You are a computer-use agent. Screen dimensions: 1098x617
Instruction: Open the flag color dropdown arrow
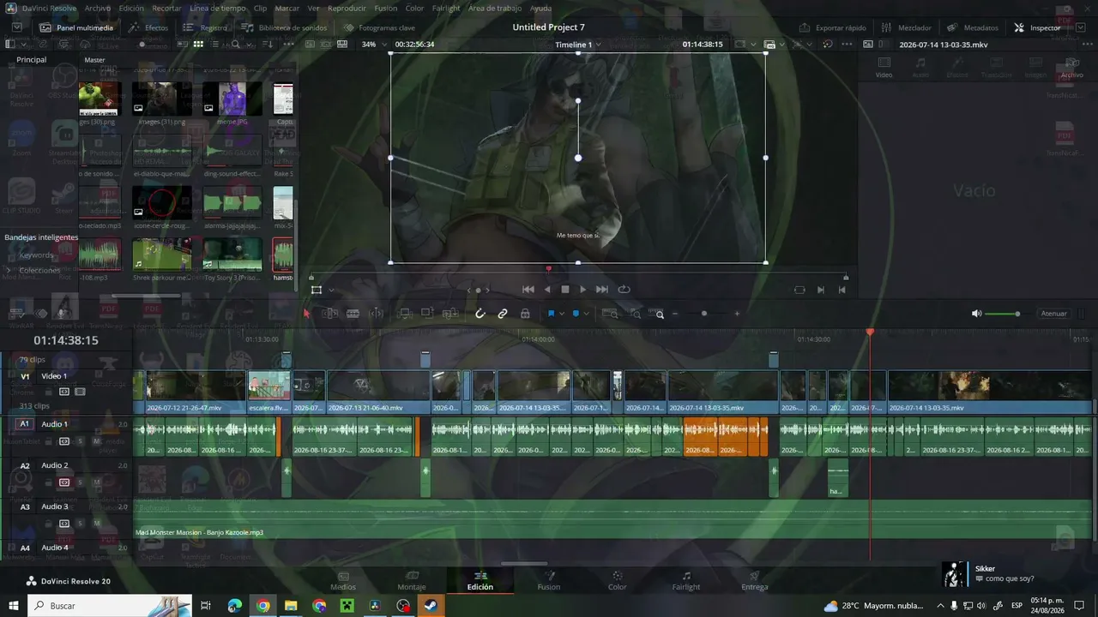(562, 314)
